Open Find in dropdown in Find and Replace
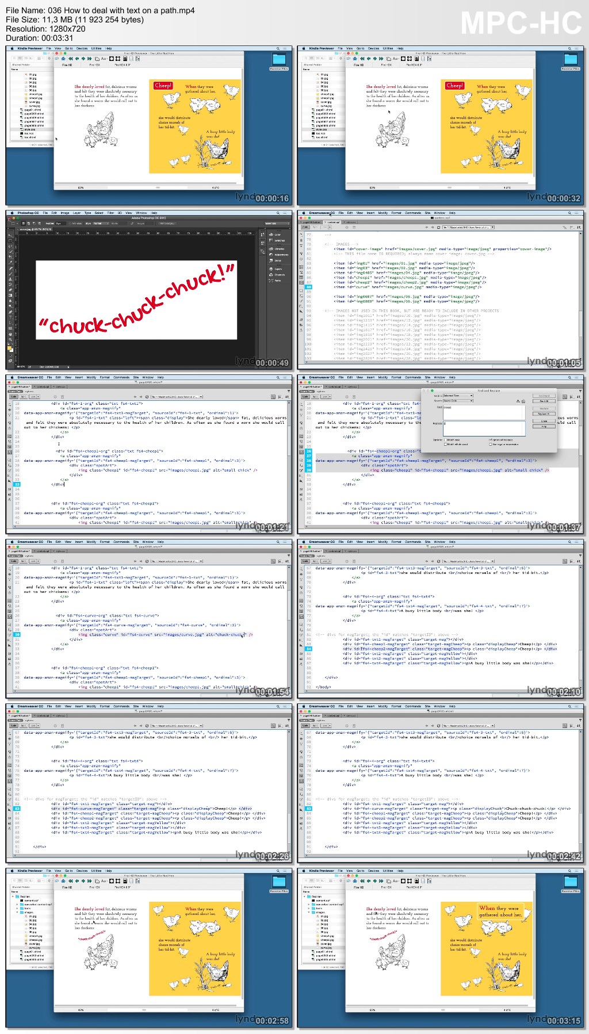Screen dimensions: 589x1034 click(458, 396)
